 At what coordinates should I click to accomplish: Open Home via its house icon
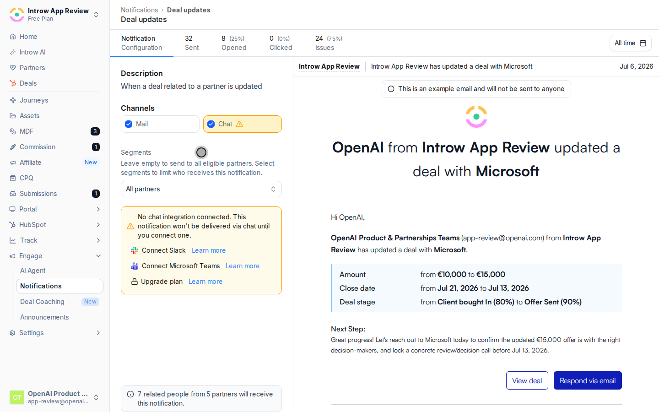pyautogui.click(x=13, y=37)
